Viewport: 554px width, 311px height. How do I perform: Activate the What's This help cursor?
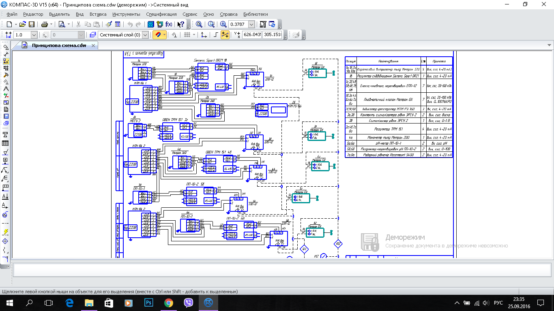coord(181,24)
